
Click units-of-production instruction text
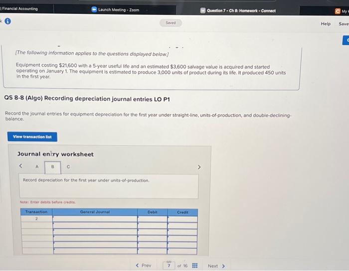point(86,180)
